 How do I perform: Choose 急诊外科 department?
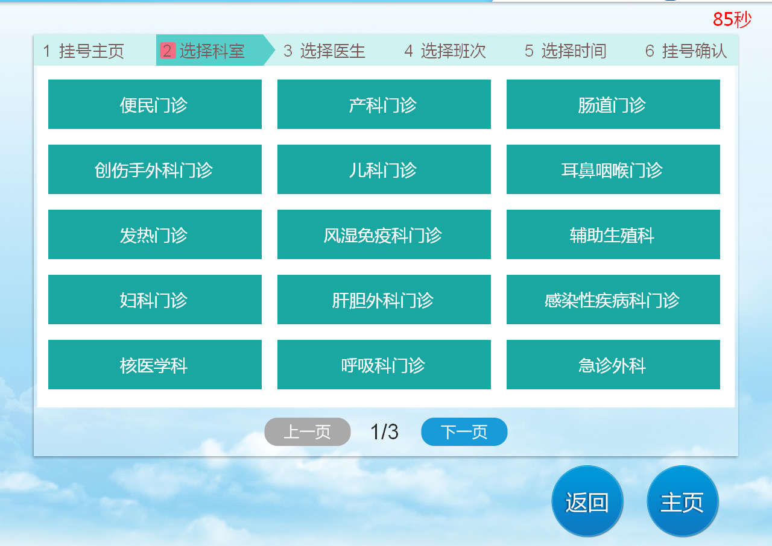tap(613, 365)
